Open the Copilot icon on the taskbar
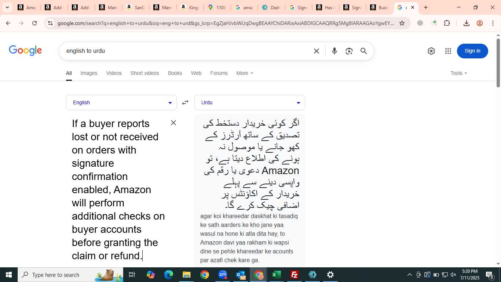Viewport: 501px width, 282px height. click(151, 275)
